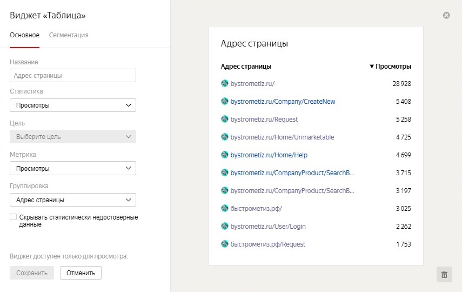This screenshot has height=292, width=462.
Task: Click the favicon beside bystrometiz.ru/User/Login
Action: coord(225,226)
